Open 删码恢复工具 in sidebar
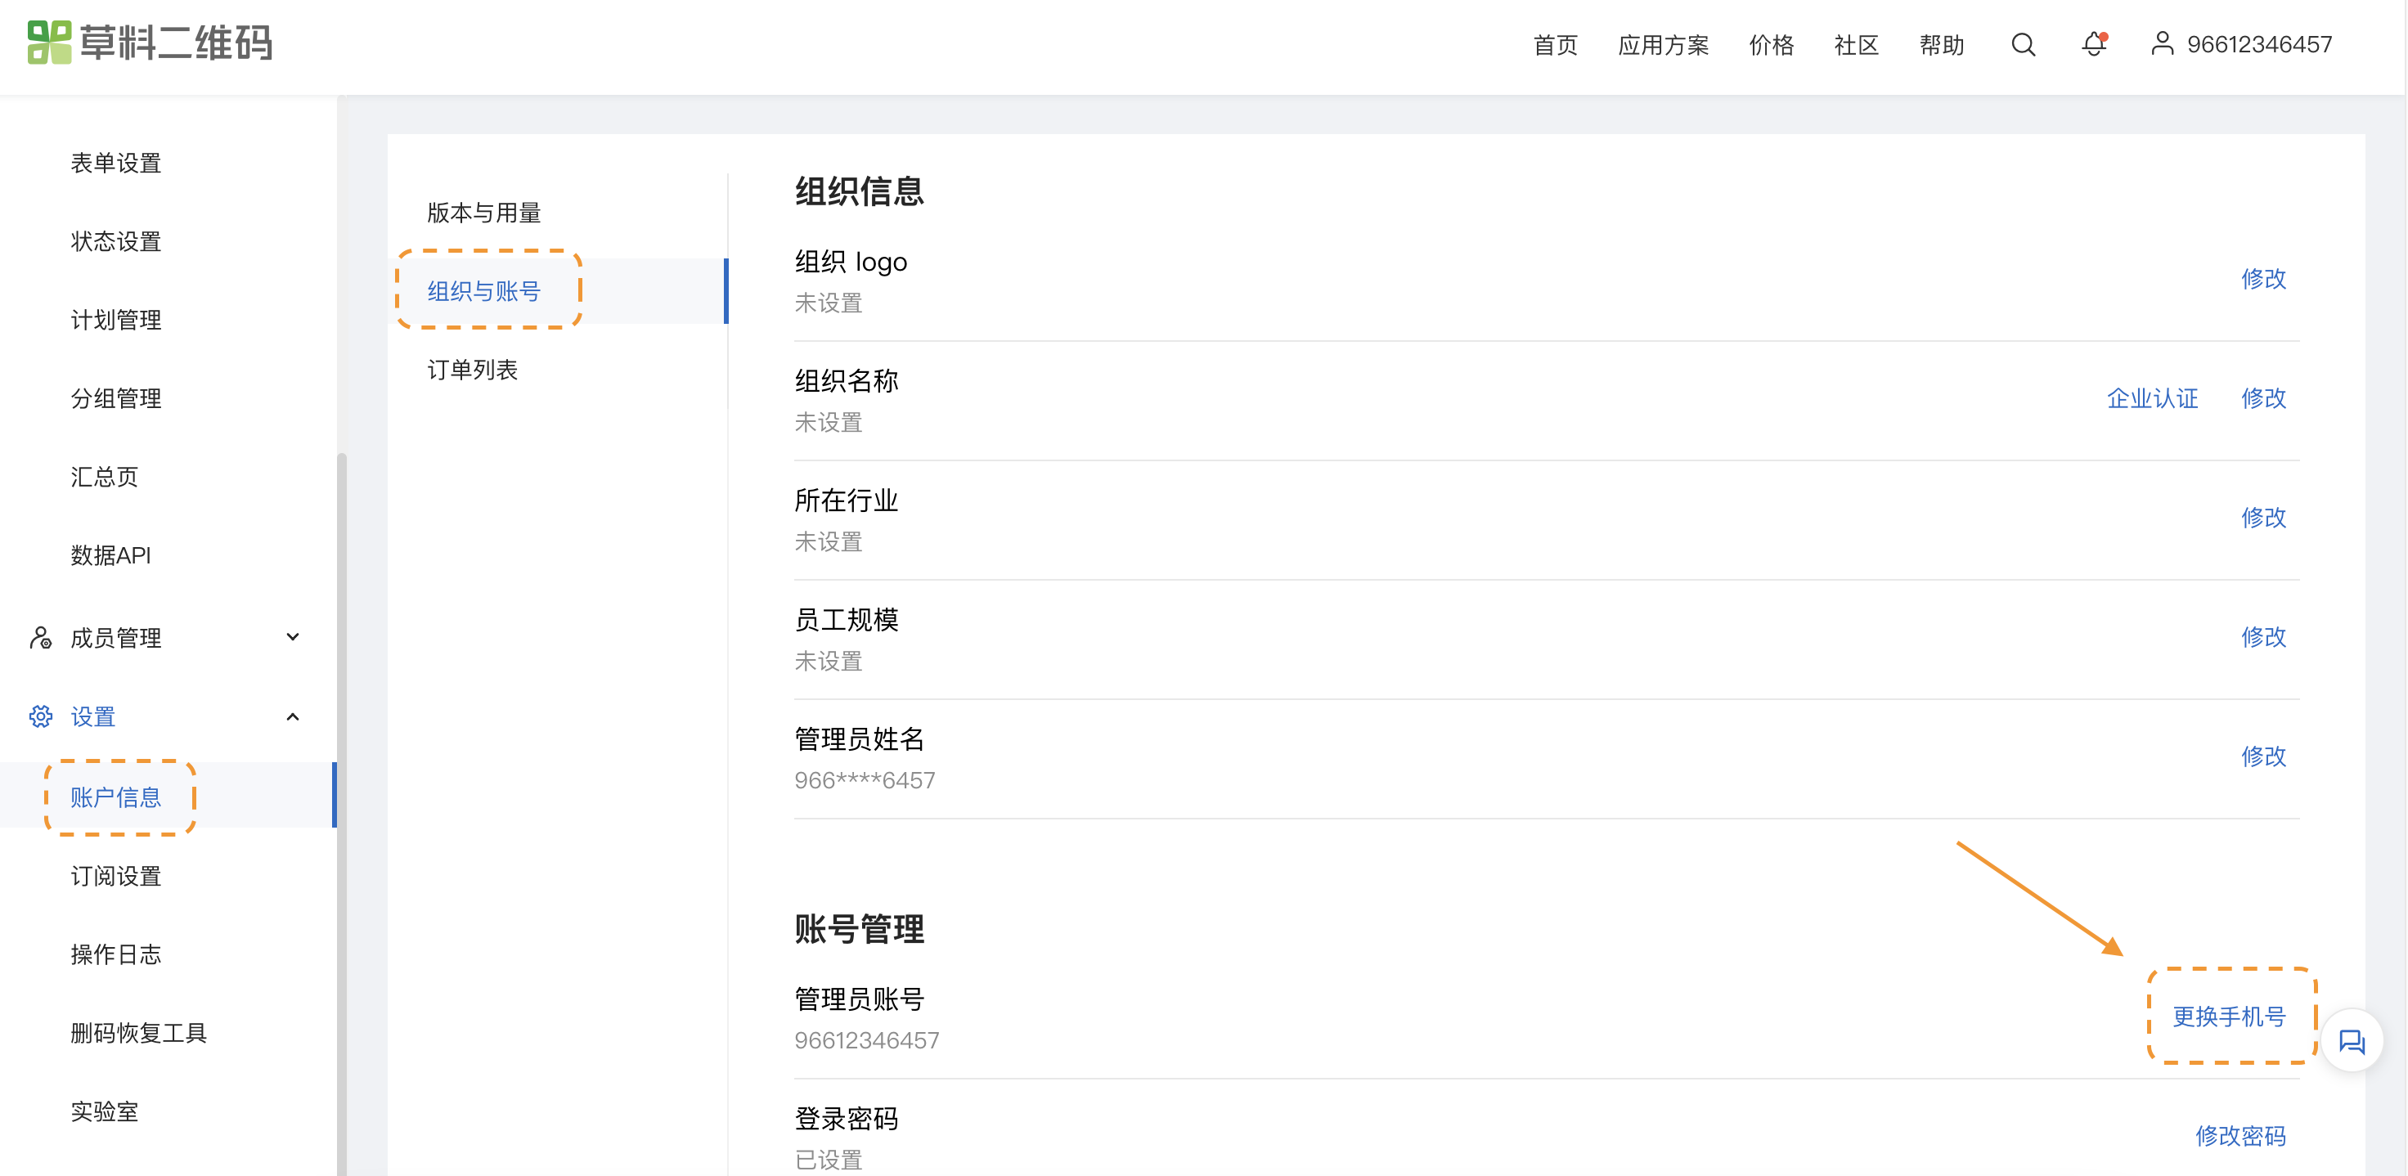The image size is (2408, 1176). [138, 1033]
